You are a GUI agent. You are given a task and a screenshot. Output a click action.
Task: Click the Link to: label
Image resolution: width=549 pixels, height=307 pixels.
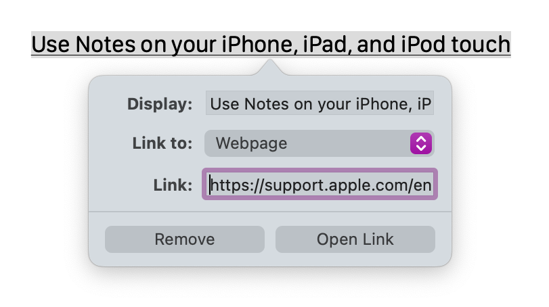(x=162, y=143)
